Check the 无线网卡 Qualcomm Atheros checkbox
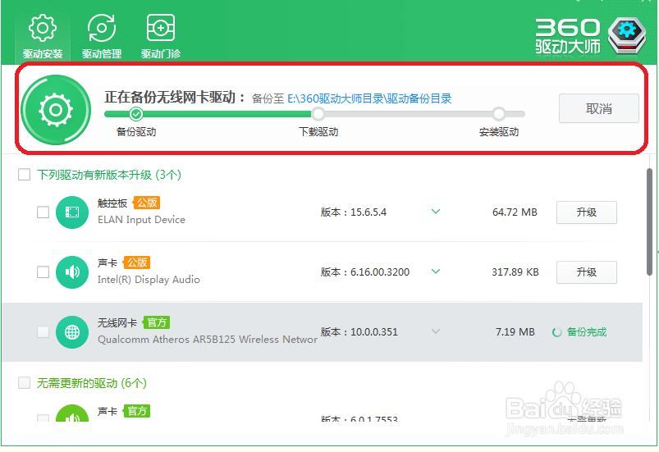659x452 pixels. (x=43, y=332)
